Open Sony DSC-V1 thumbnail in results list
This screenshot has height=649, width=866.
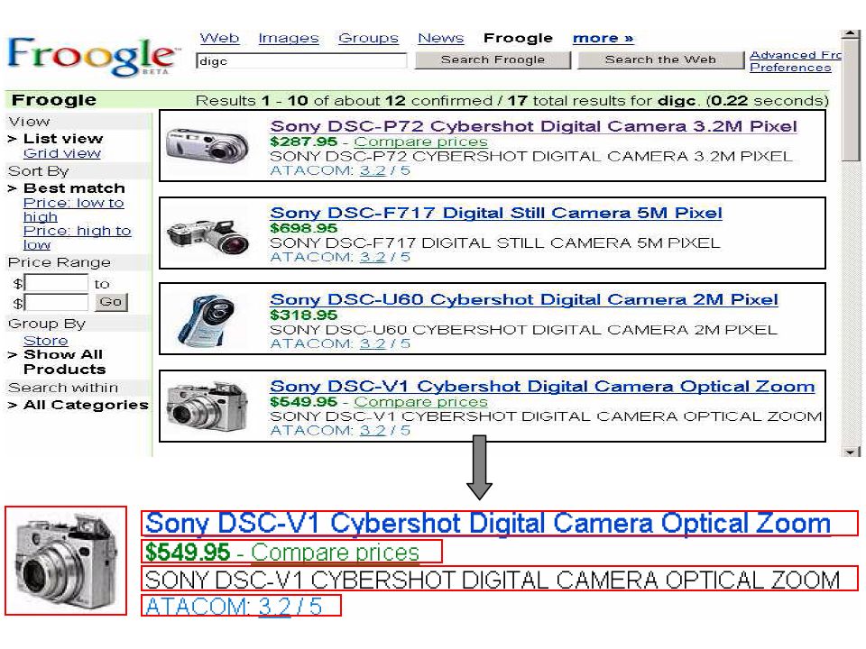coord(207,407)
